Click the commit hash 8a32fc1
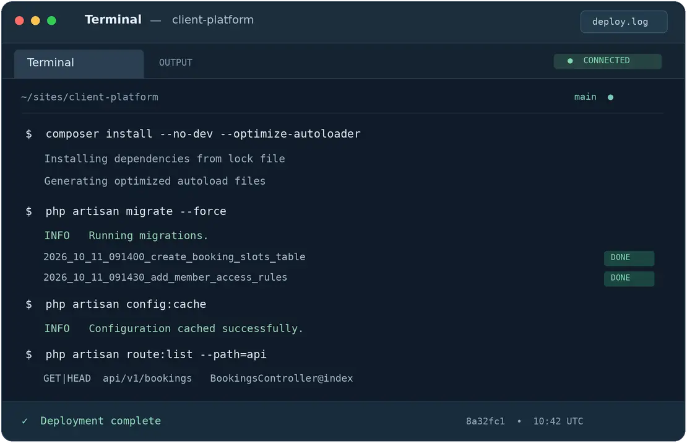The image size is (687, 443). tap(485, 421)
